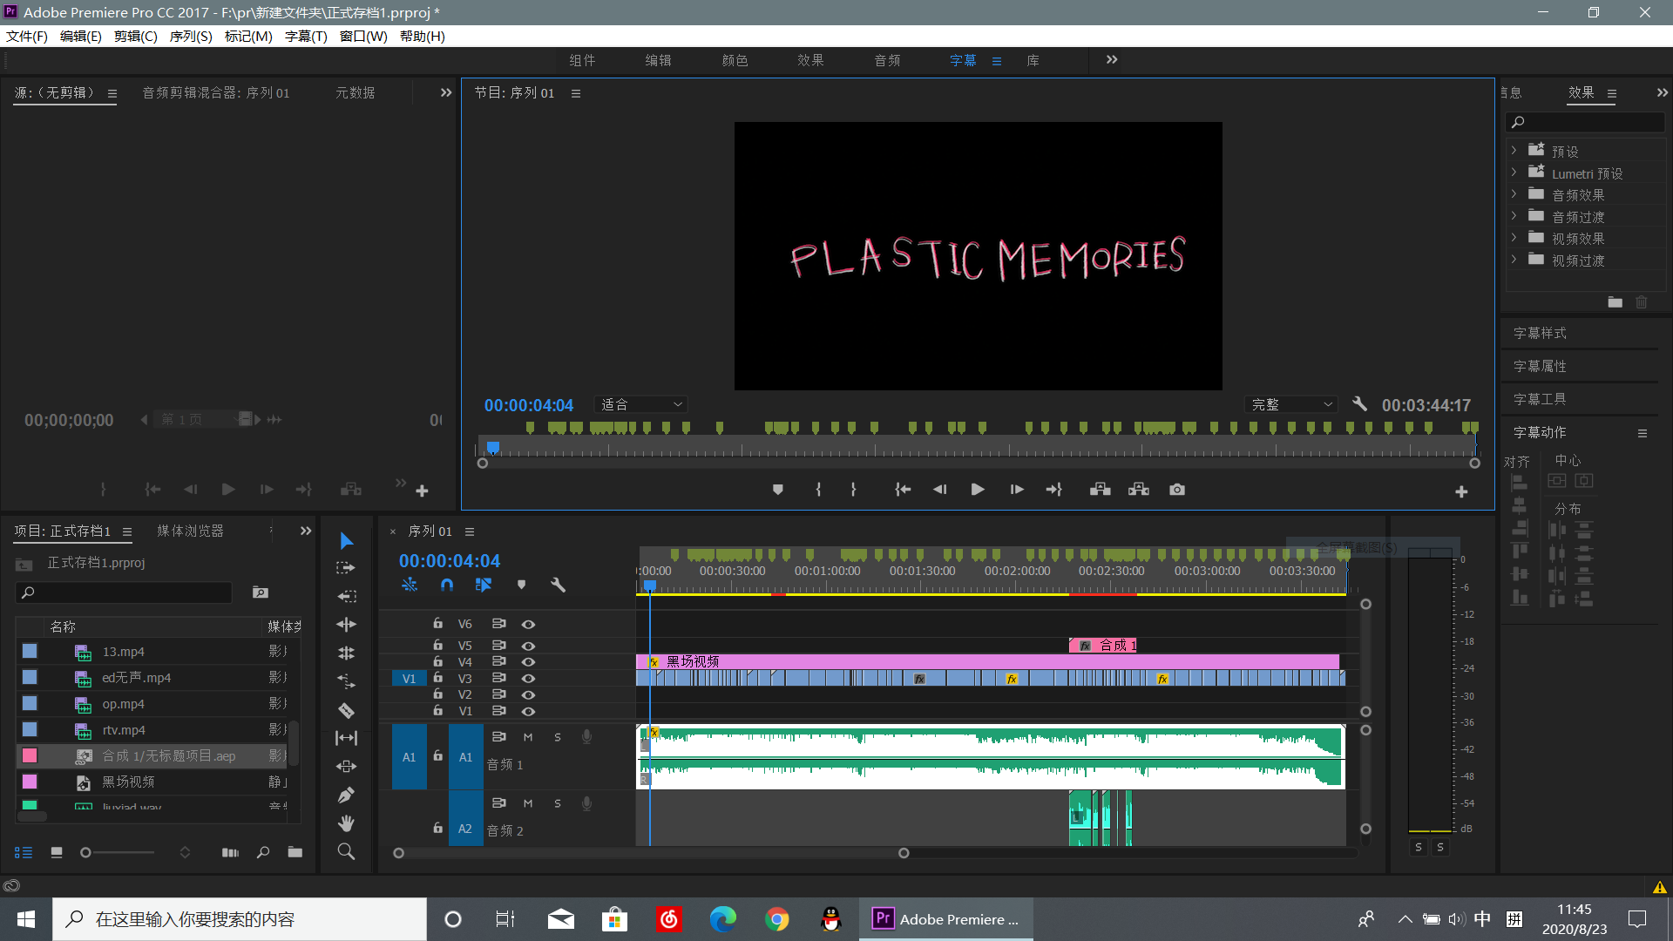1673x941 pixels.
Task: Go to In point in Program monitor
Action: coord(903,490)
